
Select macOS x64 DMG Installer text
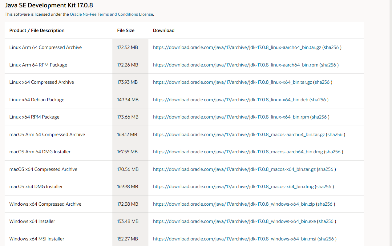(36, 187)
